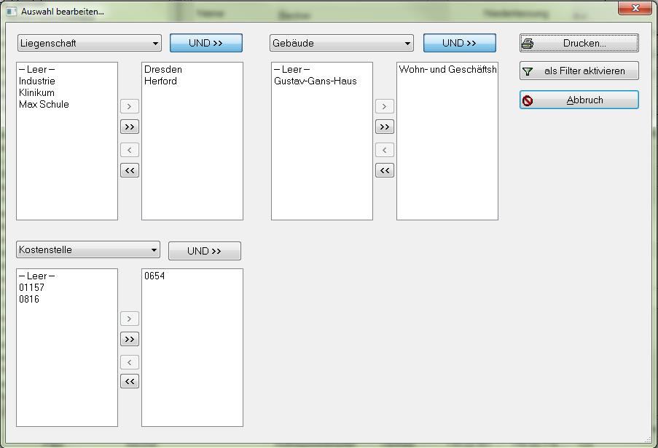Move all items left in Liegenschaft lists
Screen dimensions: 658x448
130,170
